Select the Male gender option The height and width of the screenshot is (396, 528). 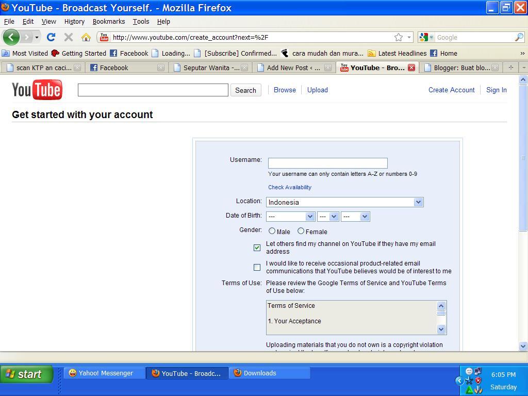pos(272,231)
